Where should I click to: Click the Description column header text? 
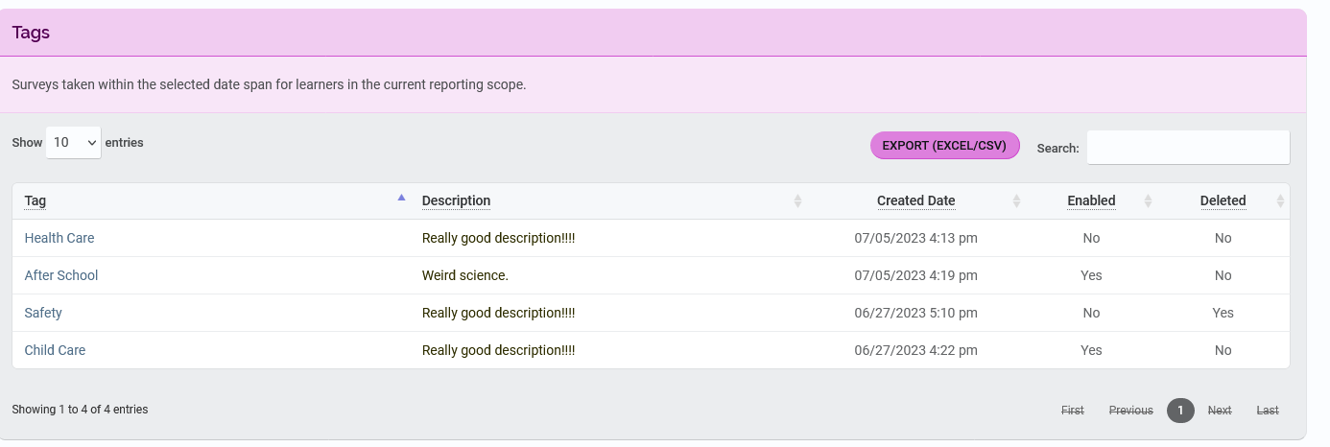click(x=456, y=201)
